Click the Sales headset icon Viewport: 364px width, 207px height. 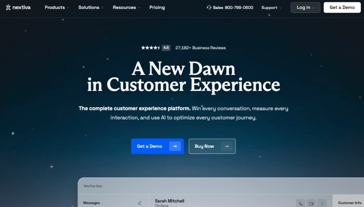(x=209, y=7)
